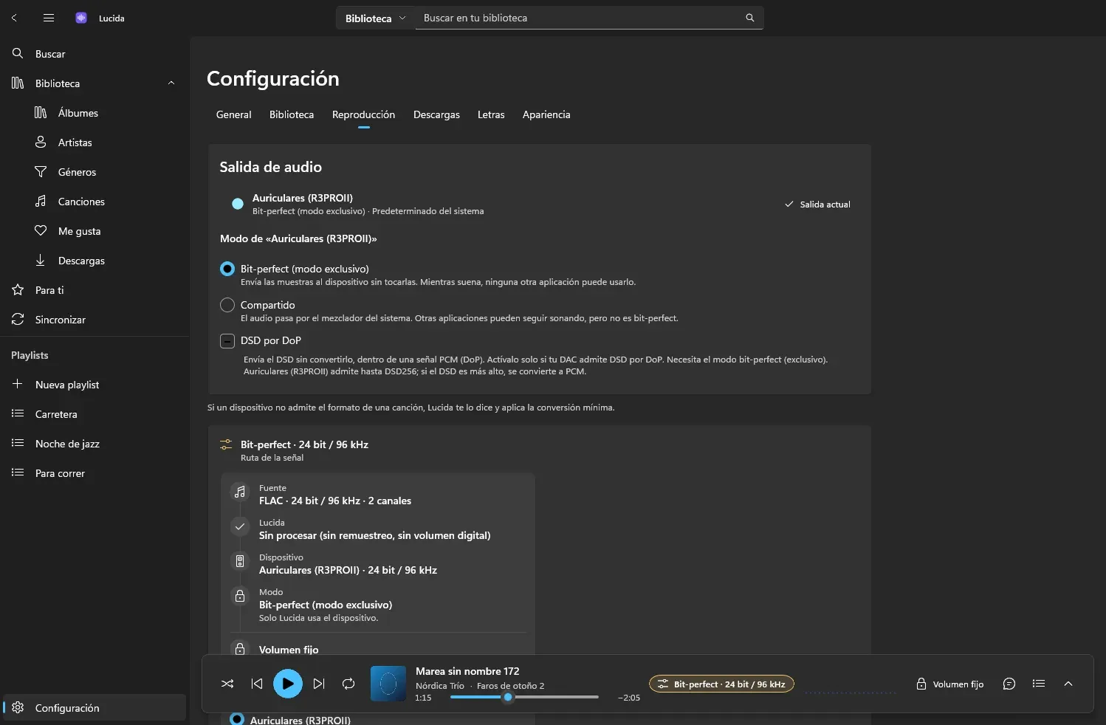Open Configuración in the sidebar
The width and height of the screenshot is (1106, 725).
(95, 707)
